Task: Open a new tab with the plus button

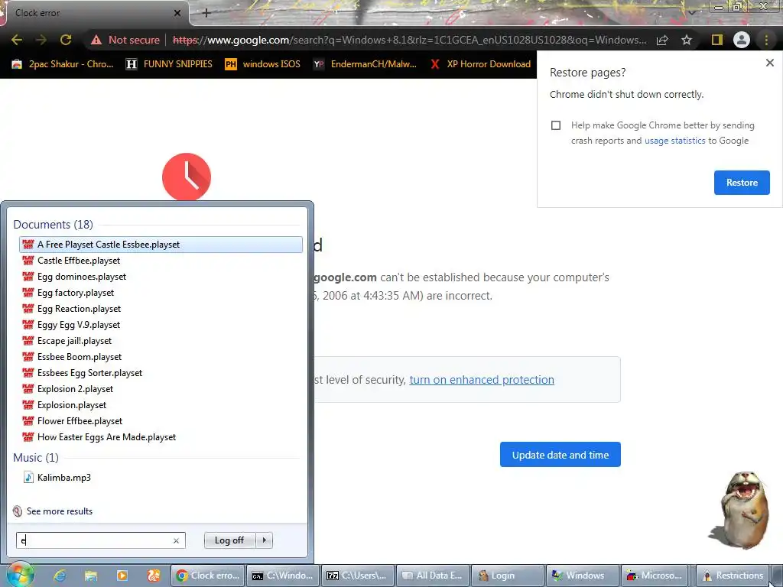Action: [206, 13]
